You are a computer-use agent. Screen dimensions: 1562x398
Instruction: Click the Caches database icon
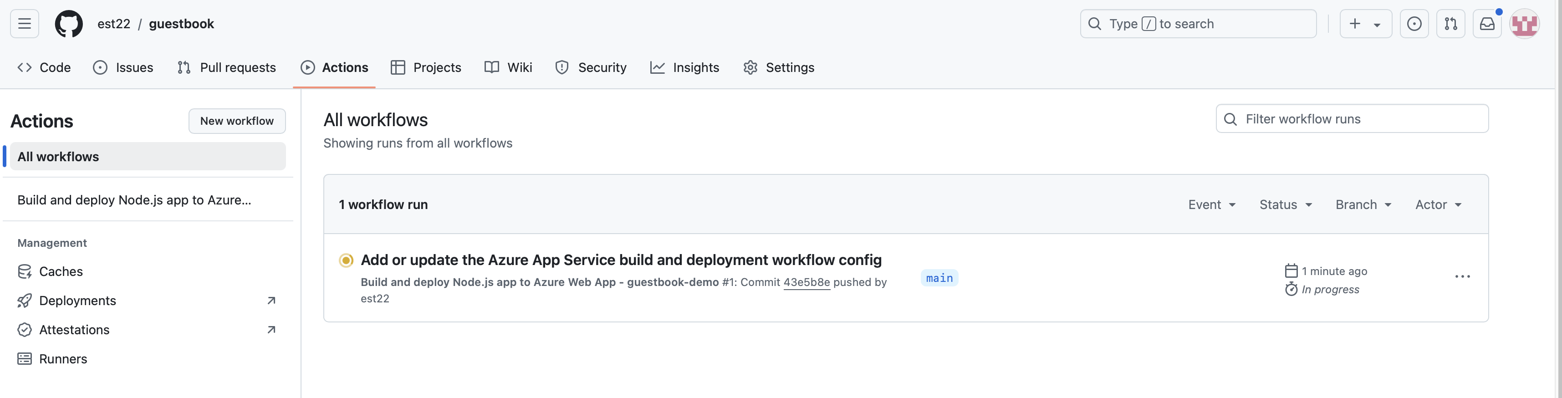[x=24, y=271]
